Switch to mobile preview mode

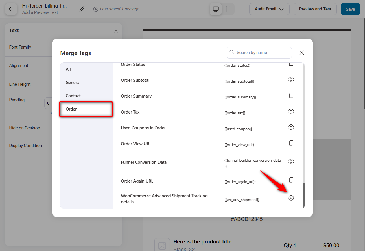coord(228,9)
